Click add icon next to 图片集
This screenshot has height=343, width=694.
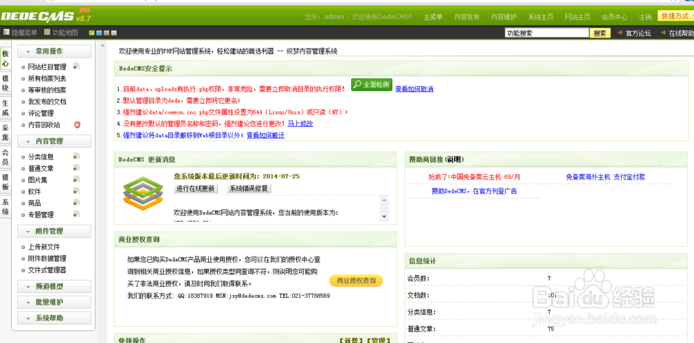[76, 179]
